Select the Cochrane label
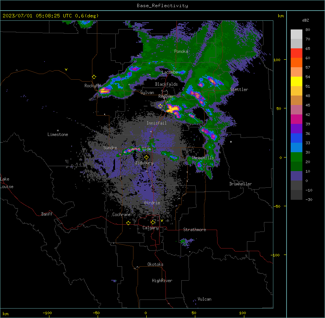The image size is (325, 318). [x=121, y=215]
